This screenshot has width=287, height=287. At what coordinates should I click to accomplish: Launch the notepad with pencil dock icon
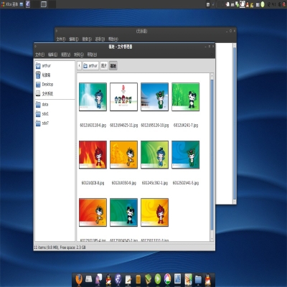[128, 279]
